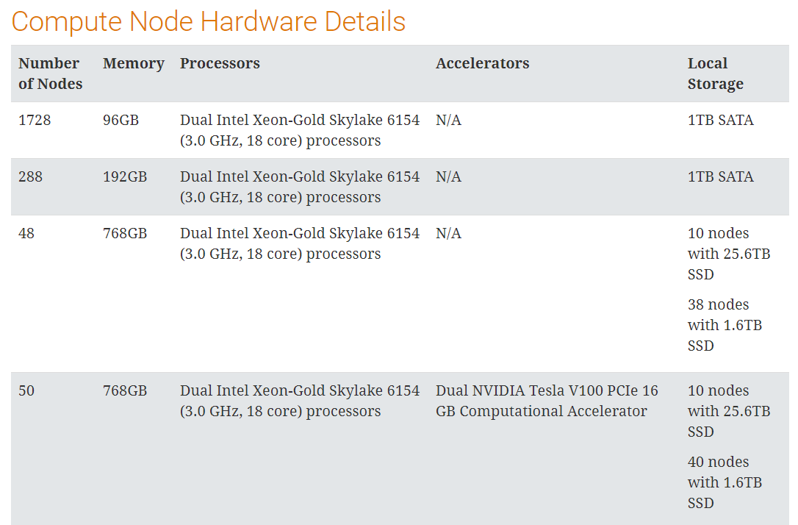
Task: Click the 40 nodes with 1.6TB SSD text
Action: point(725,482)
